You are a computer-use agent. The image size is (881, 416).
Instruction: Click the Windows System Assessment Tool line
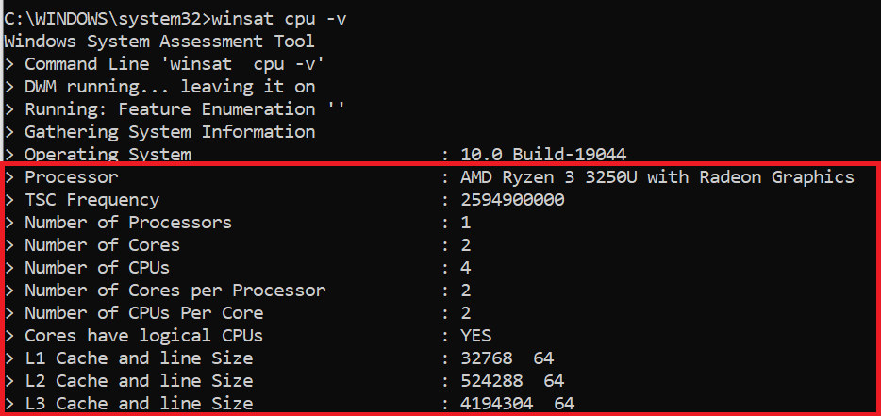(x=159, y=42)
